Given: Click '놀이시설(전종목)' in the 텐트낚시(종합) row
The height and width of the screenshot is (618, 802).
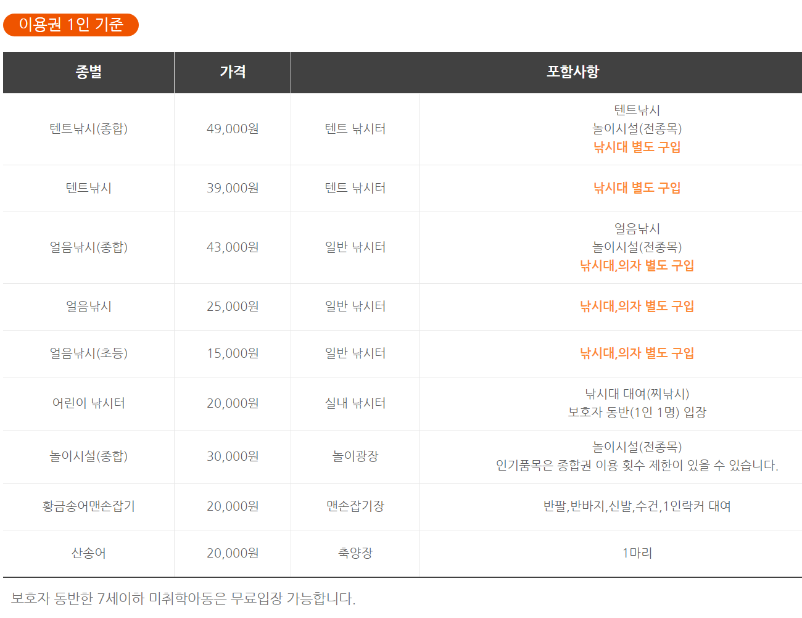Looking at the screenshot, I should point(637,129).
